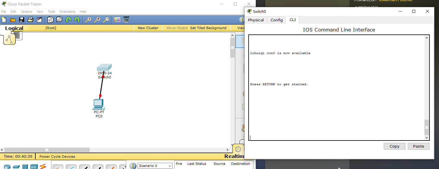This screenshot has width=439, height=169.
Task: Click the Destination column header
Action: 241,164
